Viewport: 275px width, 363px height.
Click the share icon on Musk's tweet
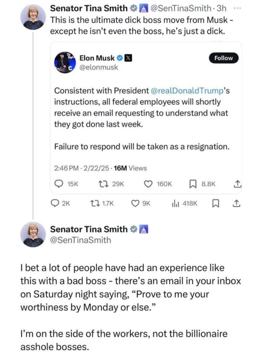point(238,182)
